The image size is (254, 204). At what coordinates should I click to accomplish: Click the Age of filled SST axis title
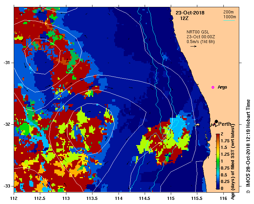pyautogui.click(x=233, y=162)
